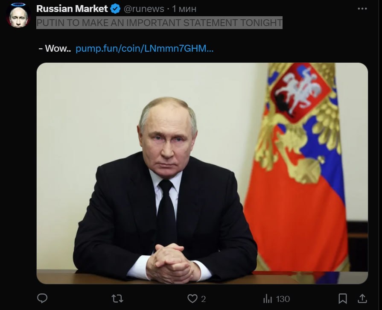Click the '- Wow..' text before the link
This screenshot has height=310, width=382.
coord(55,48)
